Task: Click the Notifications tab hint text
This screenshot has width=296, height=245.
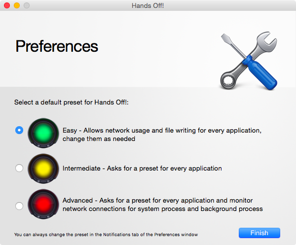Action: coord(106,235)
